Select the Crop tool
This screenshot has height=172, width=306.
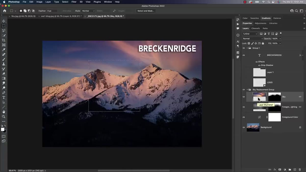pyautogui.click(x=4, y=40)
